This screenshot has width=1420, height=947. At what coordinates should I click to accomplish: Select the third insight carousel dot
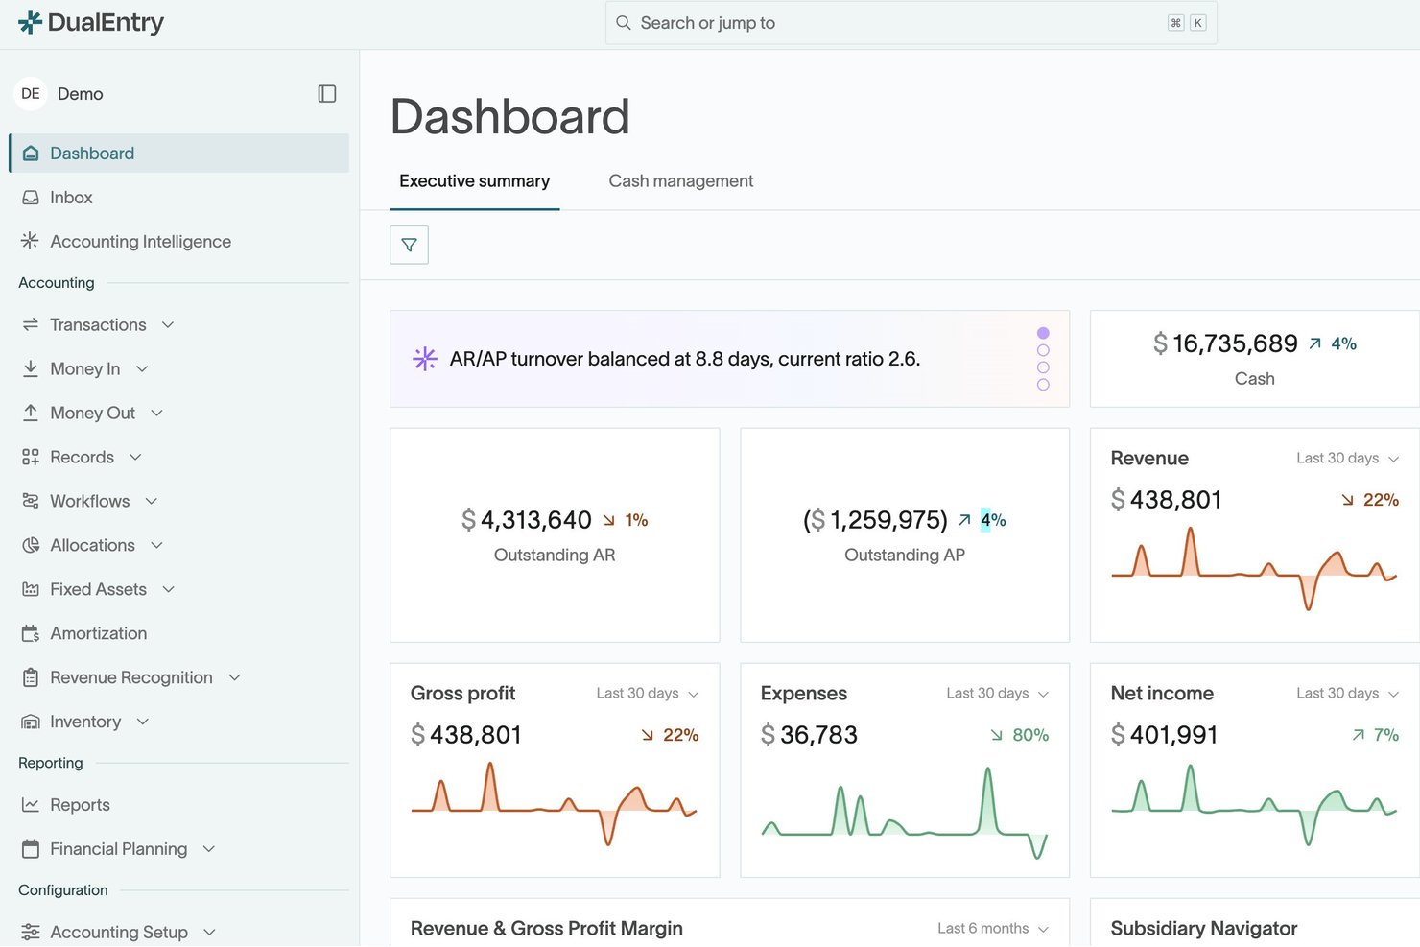click(x=1043, y=367)
